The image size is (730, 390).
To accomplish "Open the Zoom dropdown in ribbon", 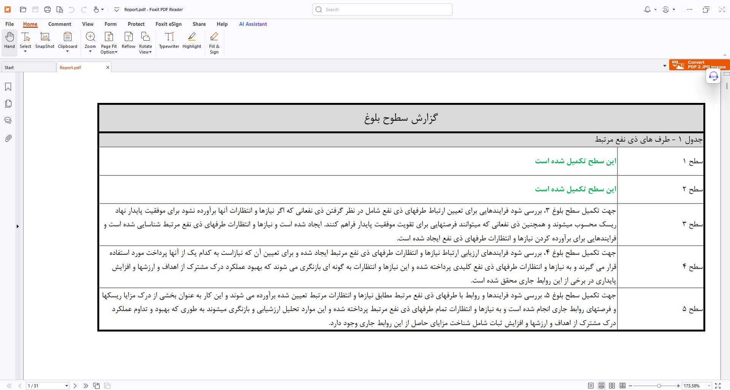I will coord(90,51).
